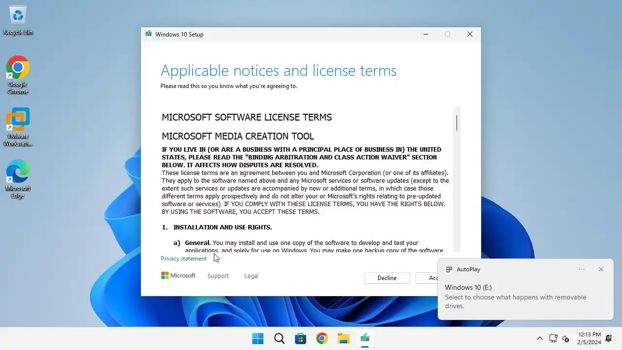Image resolution: width=622 pixels, height=350 pixels.
Task: Open the Legal link
Action: click(251, 276)
